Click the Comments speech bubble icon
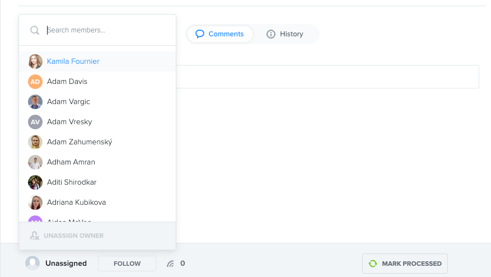The image size is (491, 277). tap(200, 34)
